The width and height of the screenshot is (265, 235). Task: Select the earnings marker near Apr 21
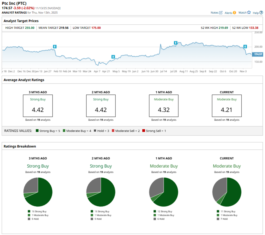pos(113,57)
